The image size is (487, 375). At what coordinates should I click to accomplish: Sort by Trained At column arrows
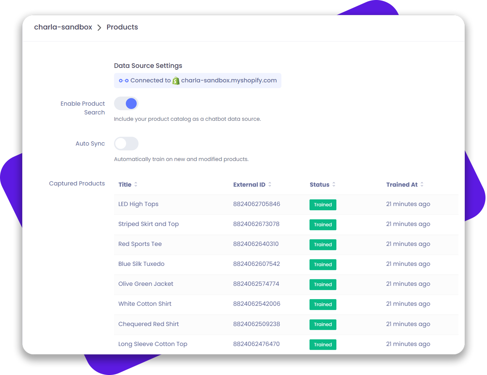(x=422, y=184)
